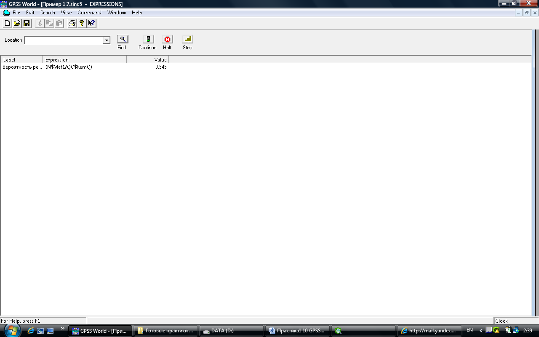Click the Label column header
539x337 pixels.
(x=21, y=60)
